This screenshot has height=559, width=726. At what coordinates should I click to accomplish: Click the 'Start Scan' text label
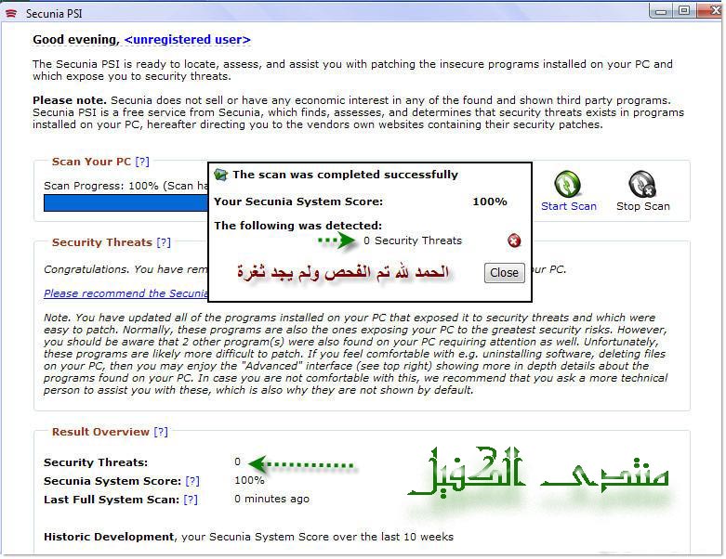569,206
